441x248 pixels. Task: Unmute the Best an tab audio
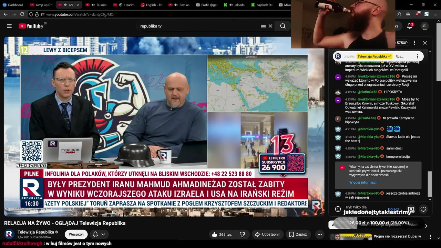tap(176, 5)
